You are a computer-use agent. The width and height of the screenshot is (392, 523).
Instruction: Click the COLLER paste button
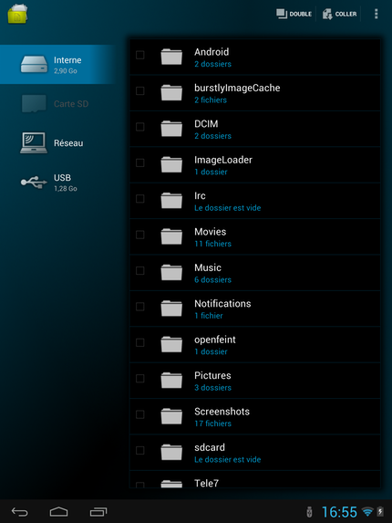point(339,14)
